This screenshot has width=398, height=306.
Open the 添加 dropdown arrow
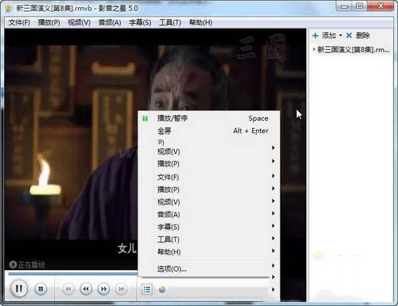[340, 36]
